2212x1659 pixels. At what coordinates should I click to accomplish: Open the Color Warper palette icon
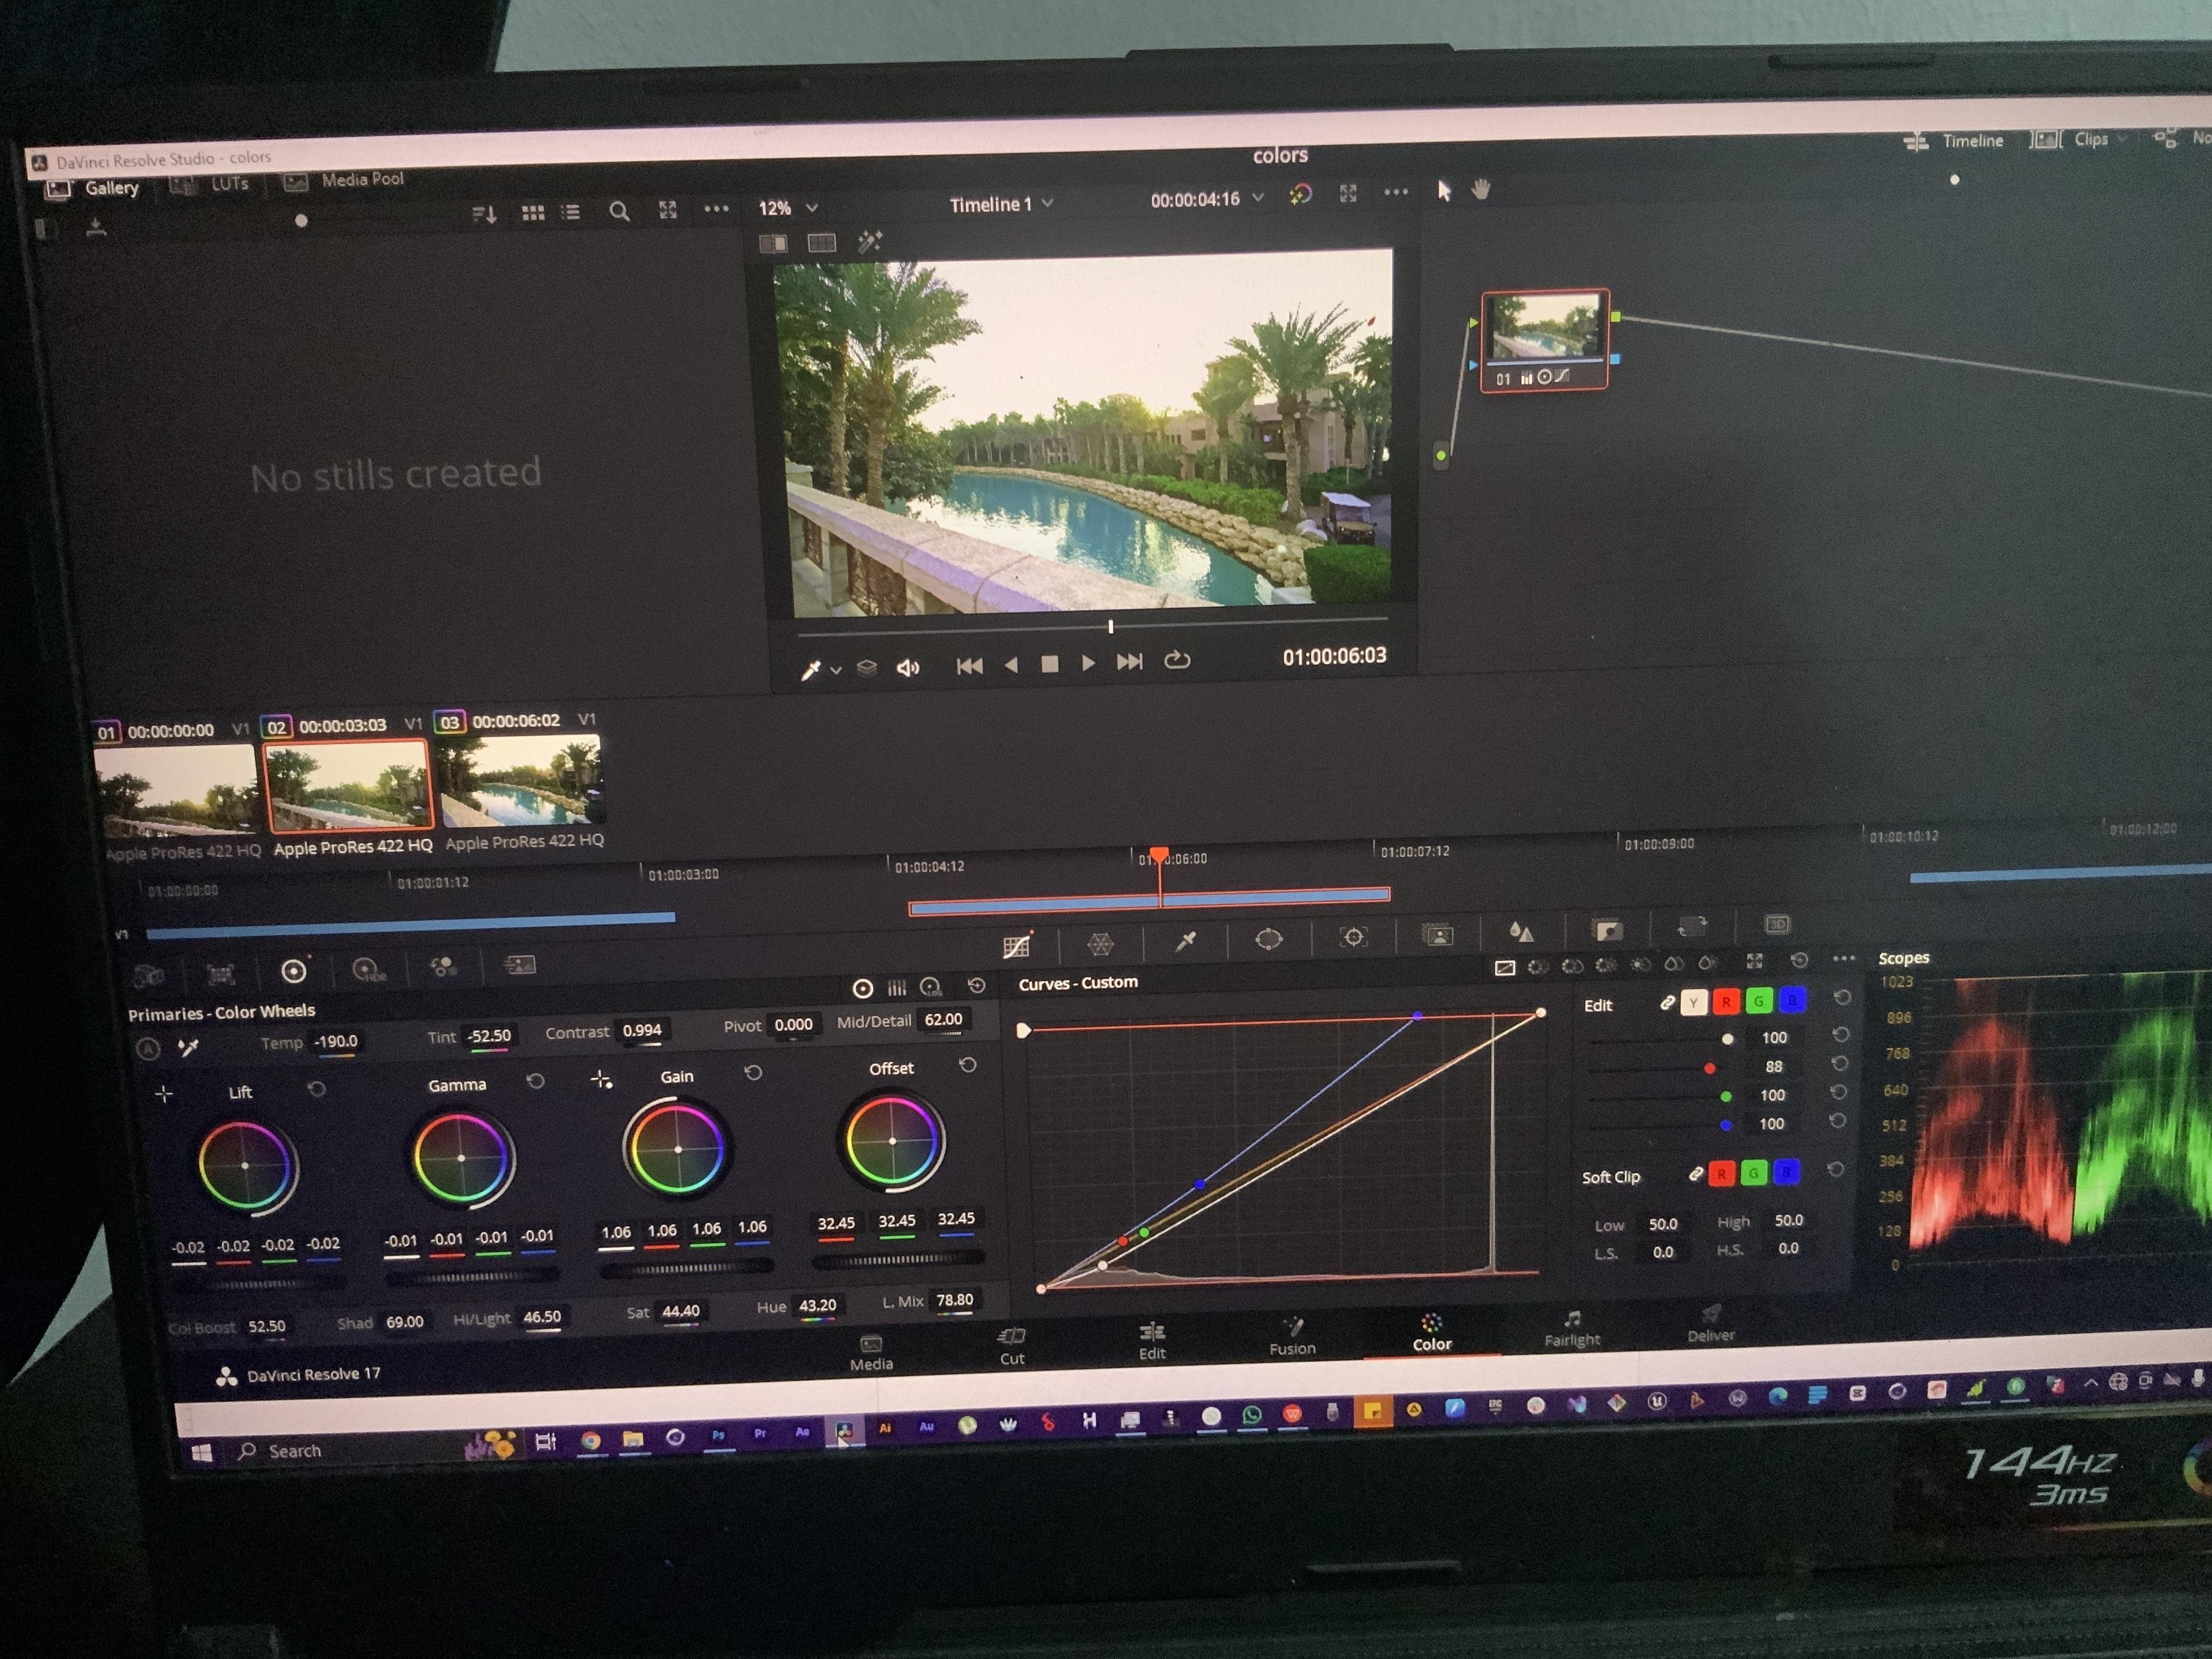(x=1100, y=943)
